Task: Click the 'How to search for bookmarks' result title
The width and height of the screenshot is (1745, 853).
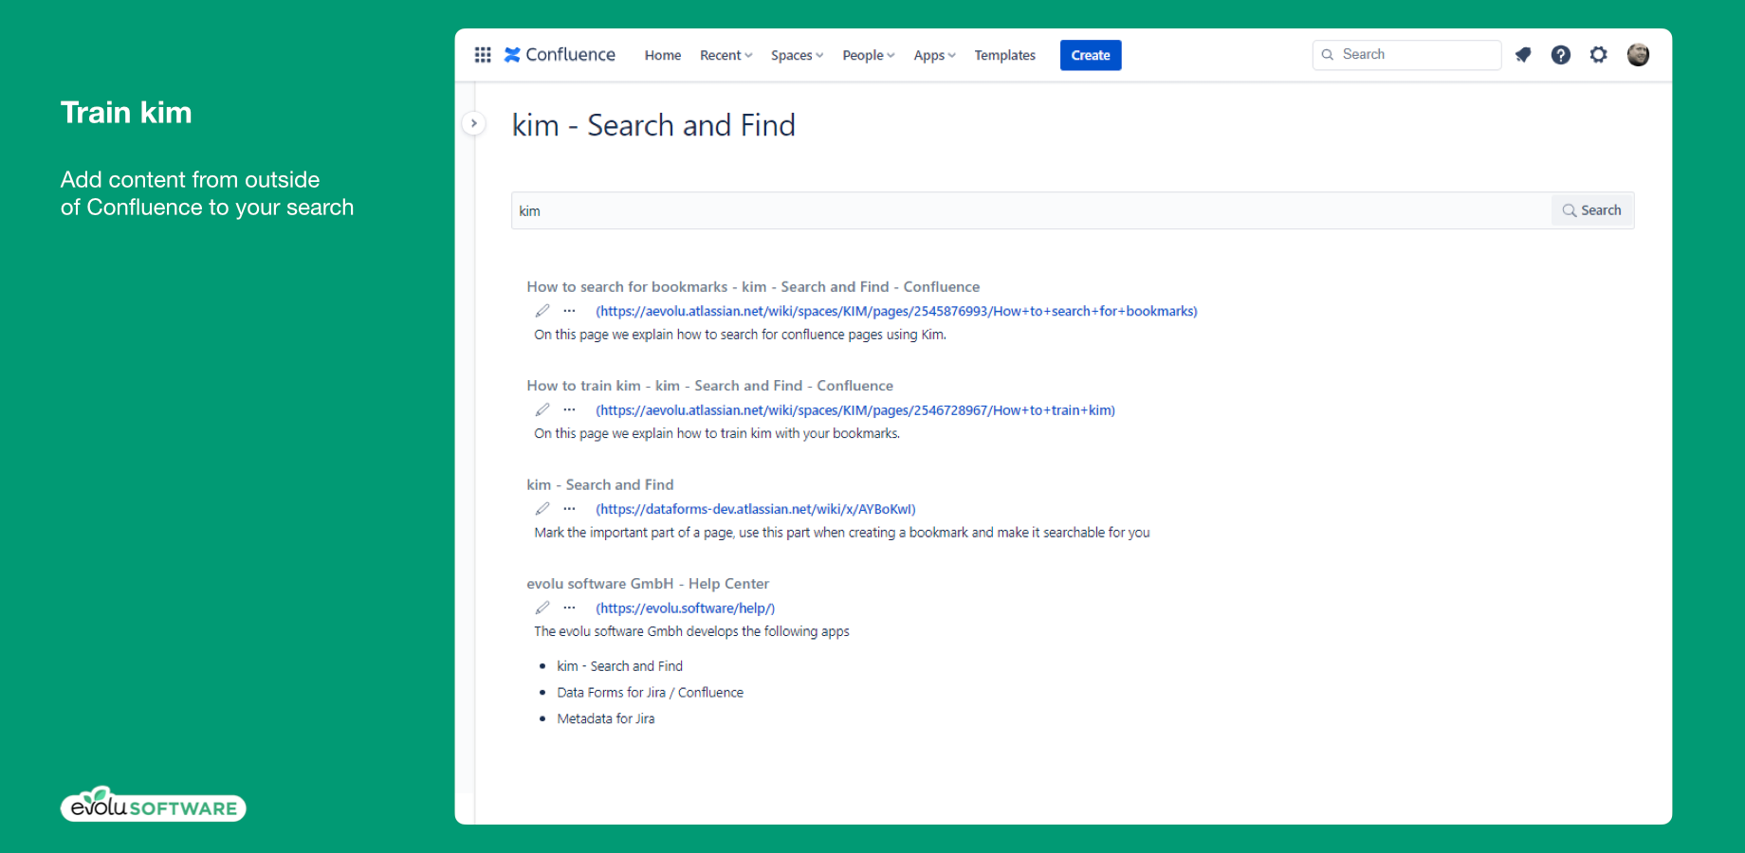Action: (x=753, y=286)
